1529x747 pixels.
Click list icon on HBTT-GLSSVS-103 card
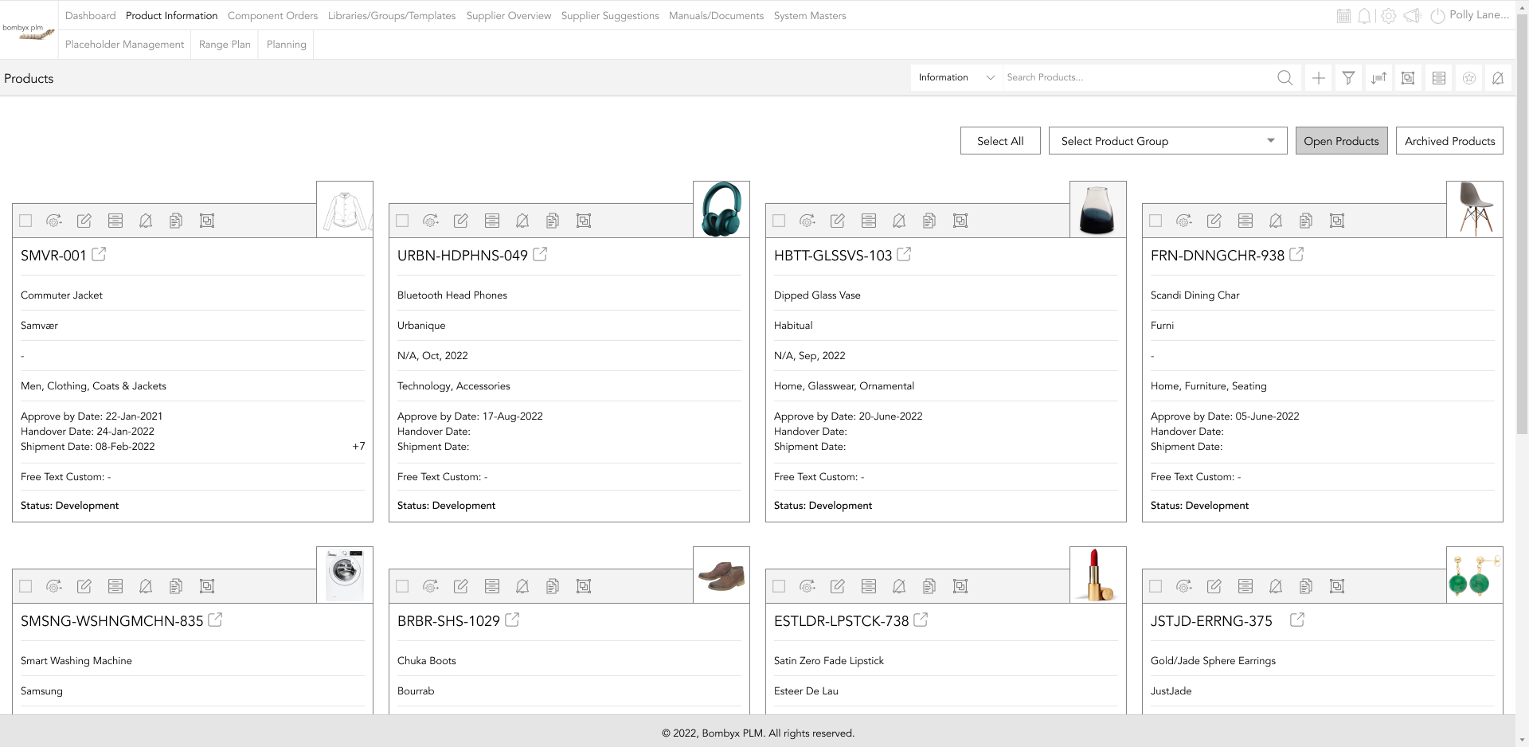tap(869, 221)
